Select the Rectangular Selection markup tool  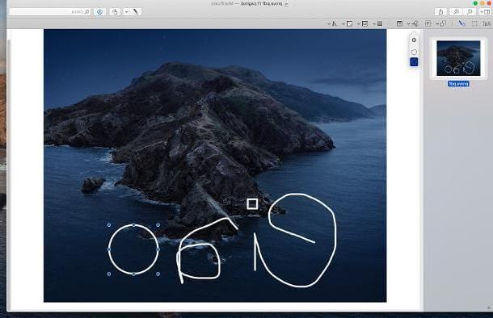pos(474,23)
